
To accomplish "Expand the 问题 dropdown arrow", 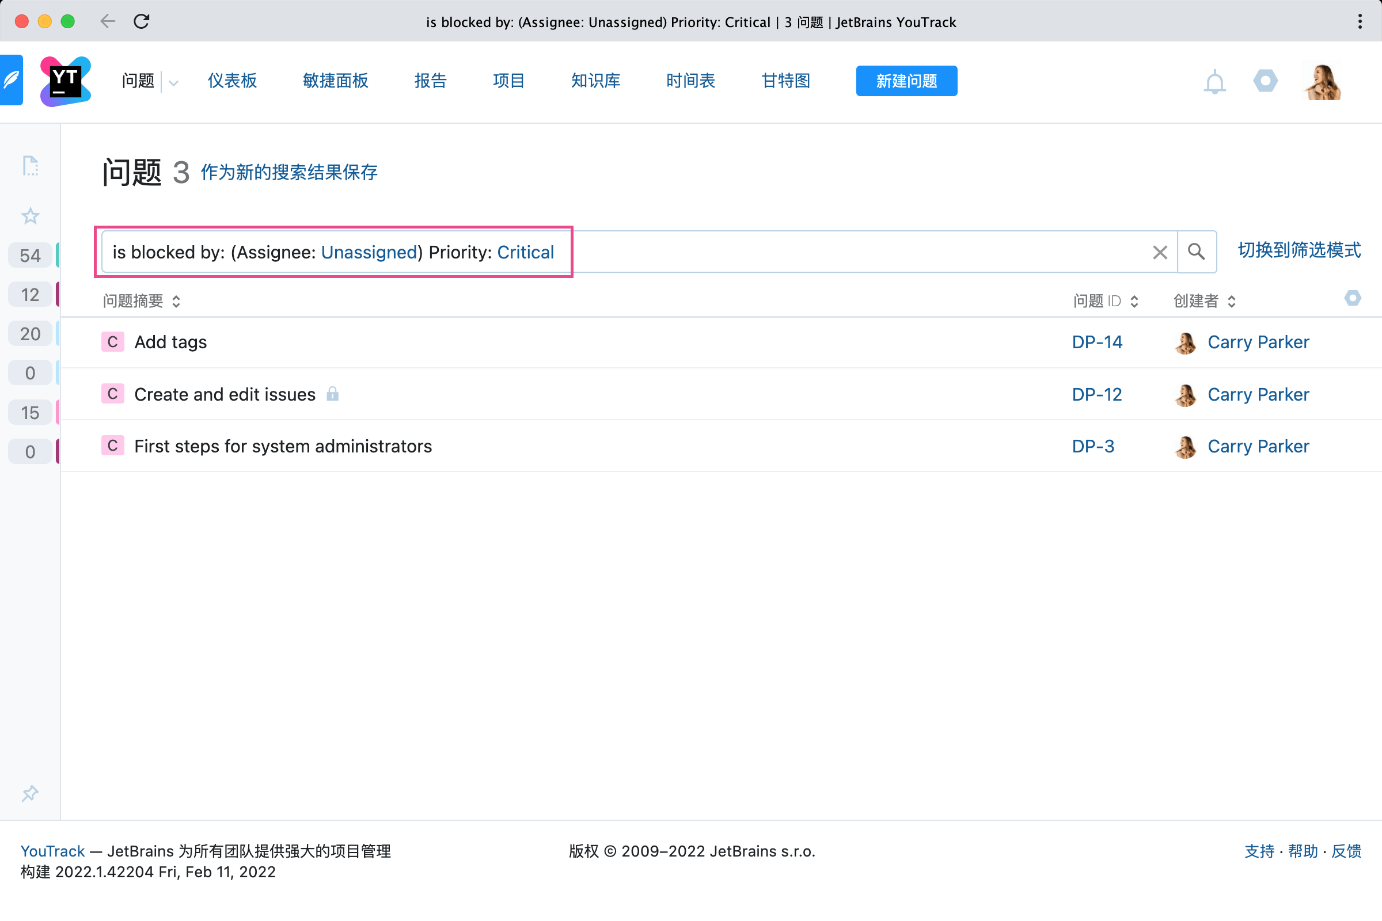I will (173, 82).
